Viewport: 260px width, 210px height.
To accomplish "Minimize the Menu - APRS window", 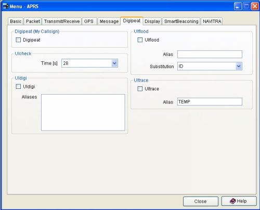I will click(x=238, y=6).
